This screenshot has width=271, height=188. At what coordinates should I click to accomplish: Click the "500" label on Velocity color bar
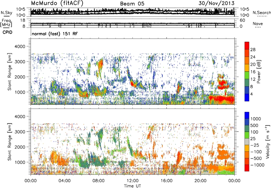[x=254, y=125]
